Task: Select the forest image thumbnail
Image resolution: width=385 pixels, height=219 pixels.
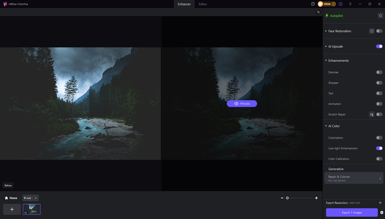Action: pos(32,209)
